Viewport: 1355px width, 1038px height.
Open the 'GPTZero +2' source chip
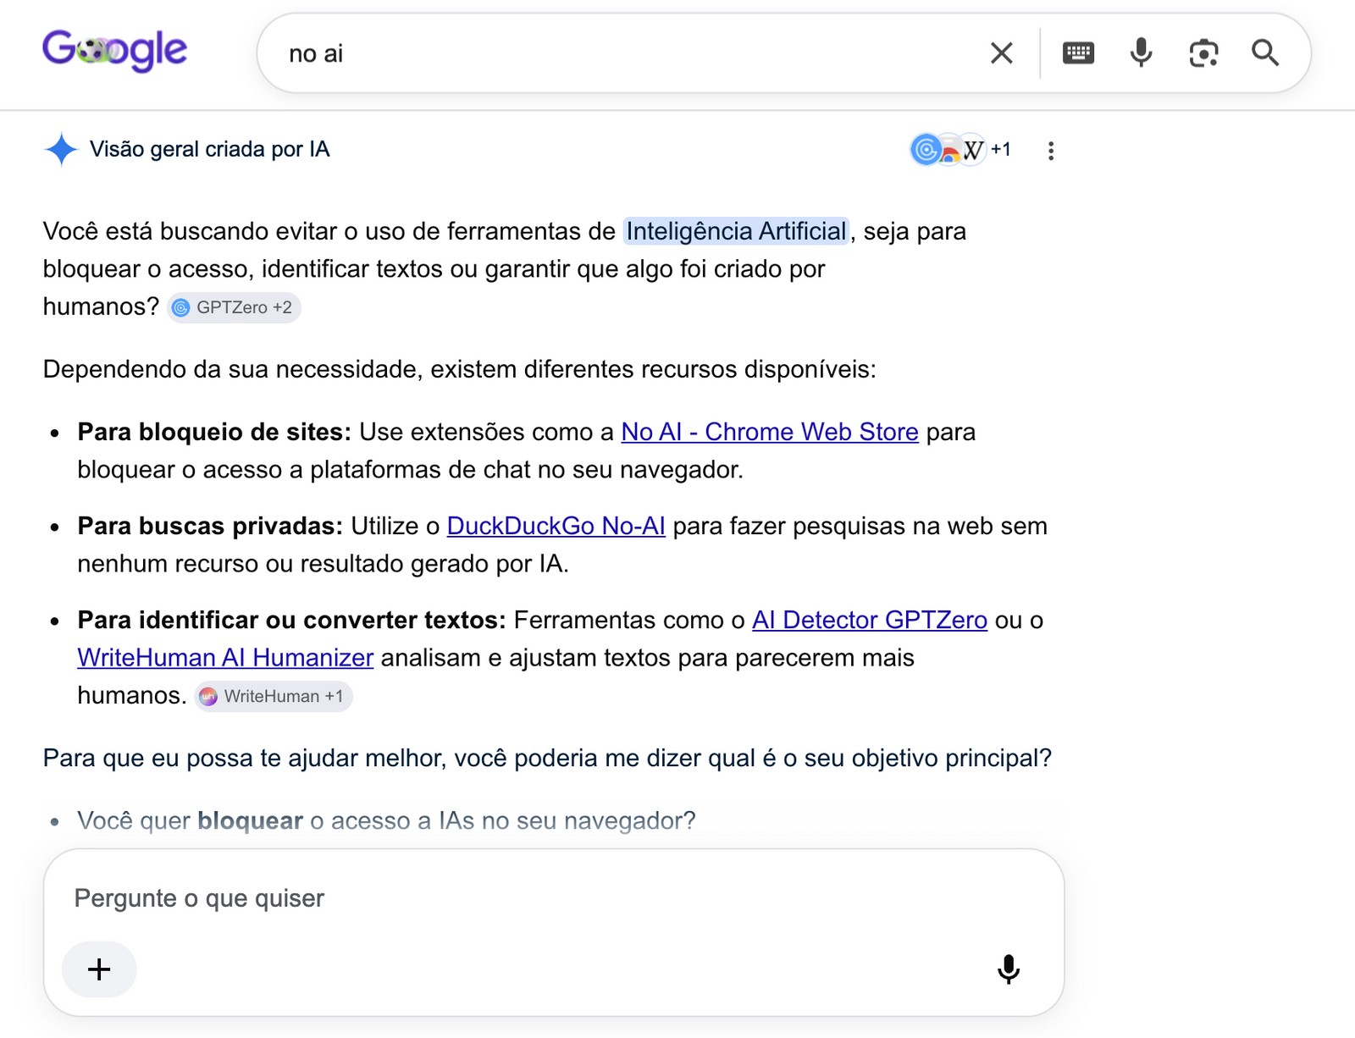coord(234,307)
